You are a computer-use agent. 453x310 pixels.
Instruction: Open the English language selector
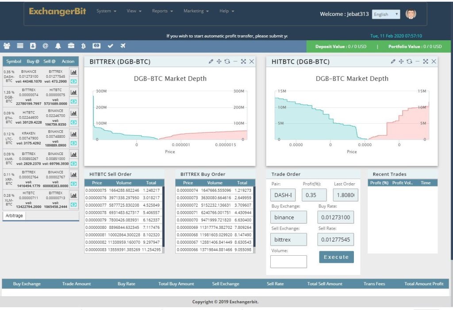tap(386, 14)
